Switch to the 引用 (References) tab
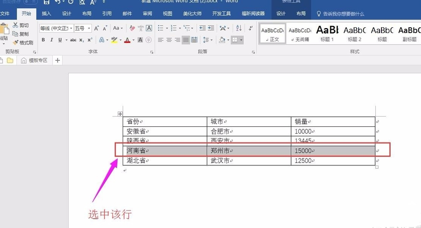The height and width of the screenshot is (228, 421). tap(107, 14)
